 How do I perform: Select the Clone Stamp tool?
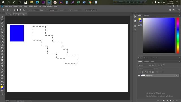(2, 45)
